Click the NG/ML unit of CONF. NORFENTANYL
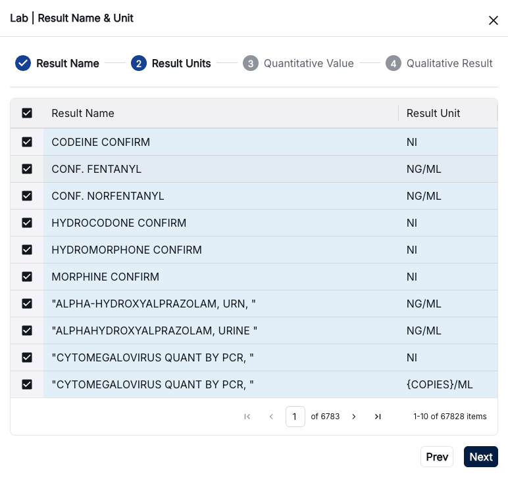The width and height of the screenshot is (508, 479). point(424,196)
